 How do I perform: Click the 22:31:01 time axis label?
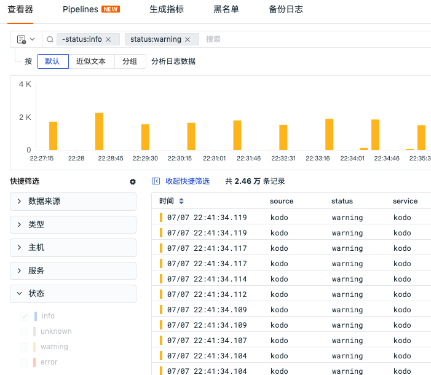pos(214,159)
